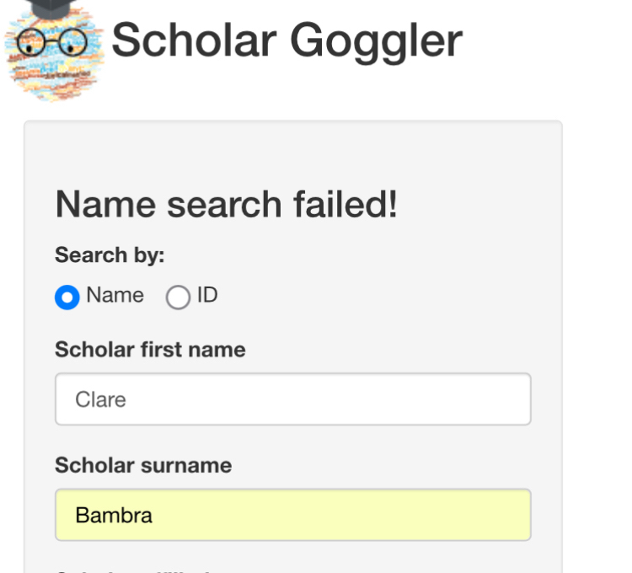The height and width of the screenshot is (573, 632).
Task: Click the 'ID' radio label text
Action: [207, 296]
